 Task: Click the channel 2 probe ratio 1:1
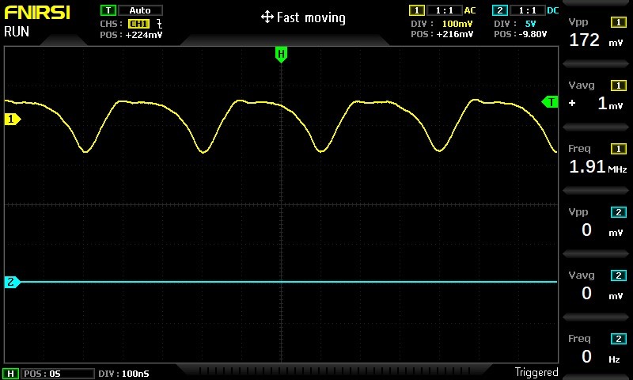(x=527, y=10)
